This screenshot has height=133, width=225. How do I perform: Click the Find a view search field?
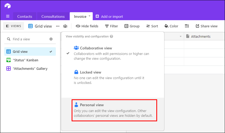[x=29, y=39]
